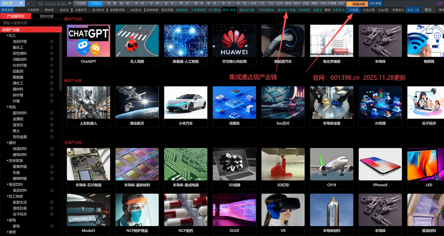Collapse the 有色 category
The width and height of the screenshot is (444, 236).
(8, 107)
